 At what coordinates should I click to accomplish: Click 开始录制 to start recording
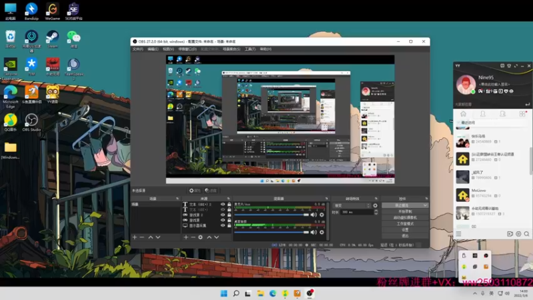pos(405,211)
